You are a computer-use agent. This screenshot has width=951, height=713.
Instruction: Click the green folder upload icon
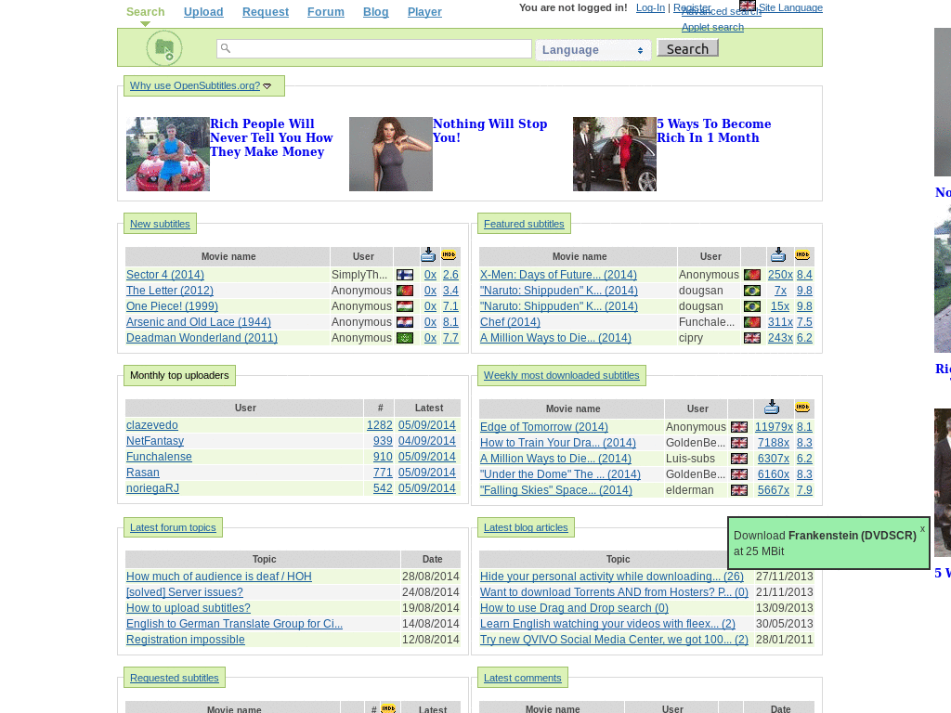(x=164, y=48)
